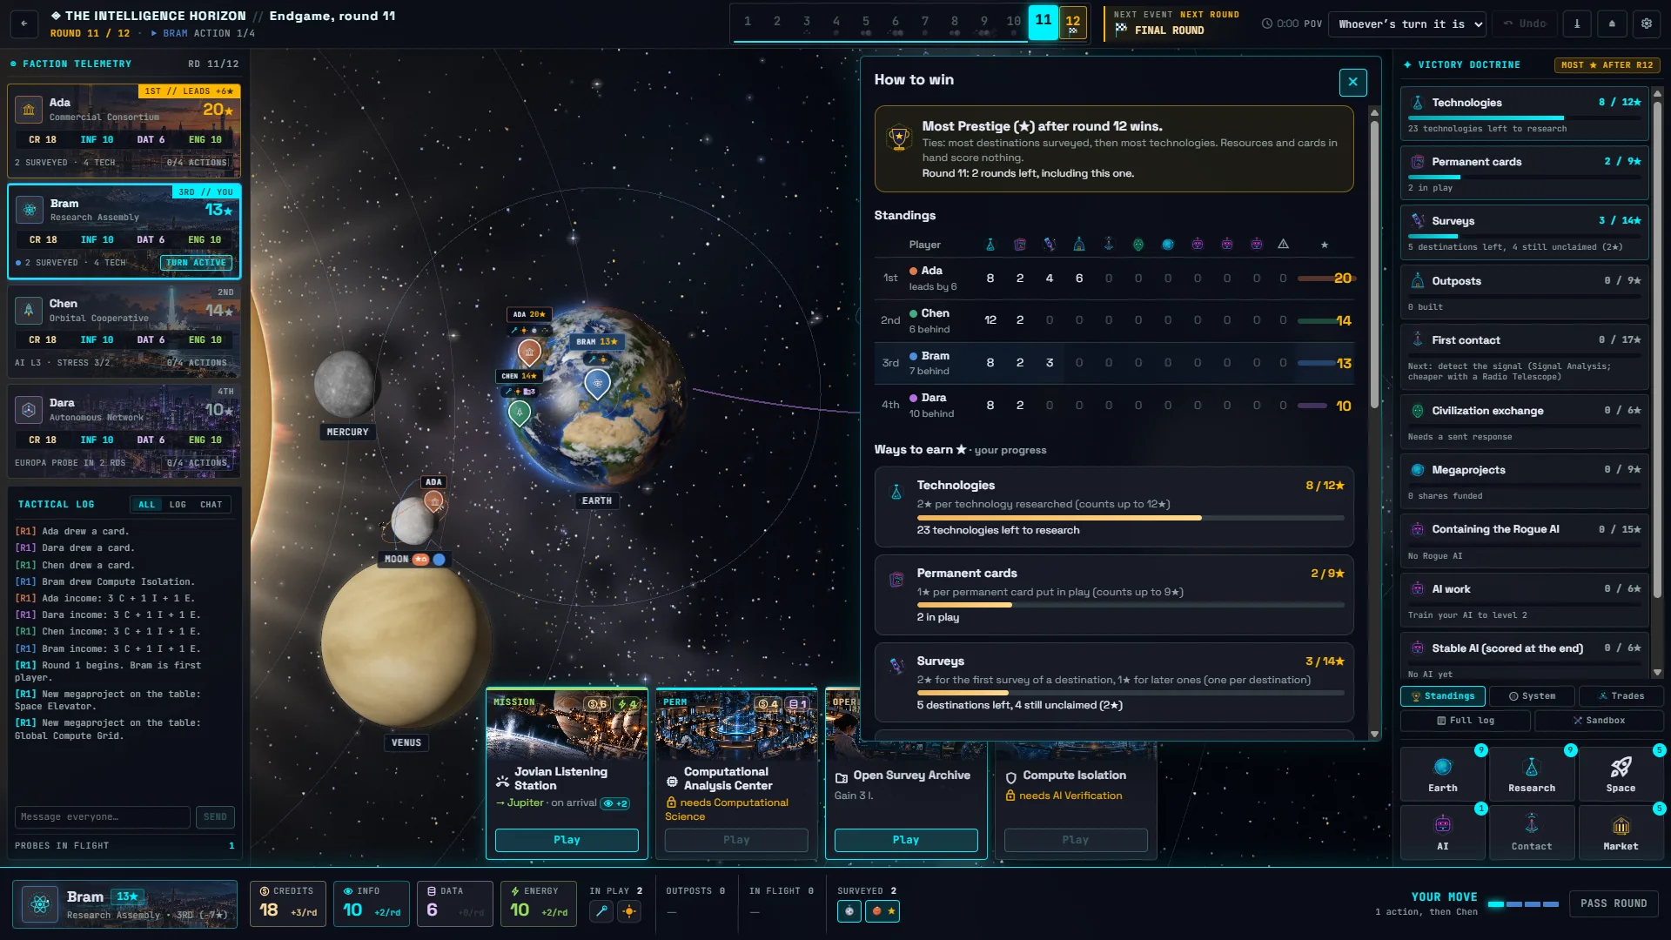The height and width of the screenshot is (940, 1671).
Task: Open the Trades view
Action: (1621, 695)
